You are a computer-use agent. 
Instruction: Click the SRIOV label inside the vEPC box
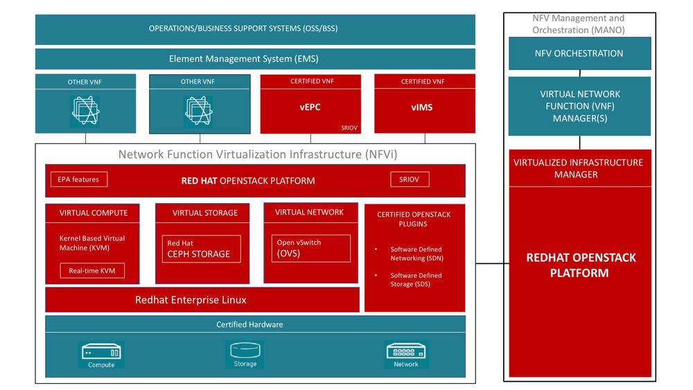pyautogui.click(x=349, y=127)
